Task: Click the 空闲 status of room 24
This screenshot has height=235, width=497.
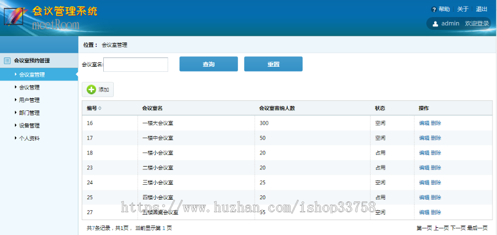Action: (x=380, y=183)
